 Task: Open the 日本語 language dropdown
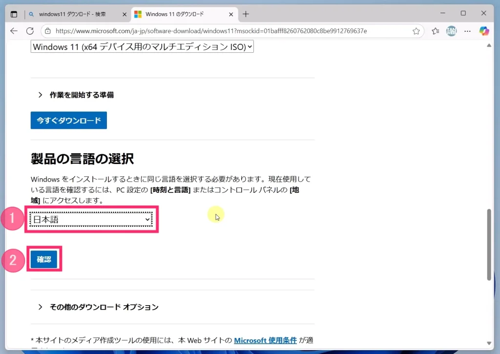[x=92, y=220]
